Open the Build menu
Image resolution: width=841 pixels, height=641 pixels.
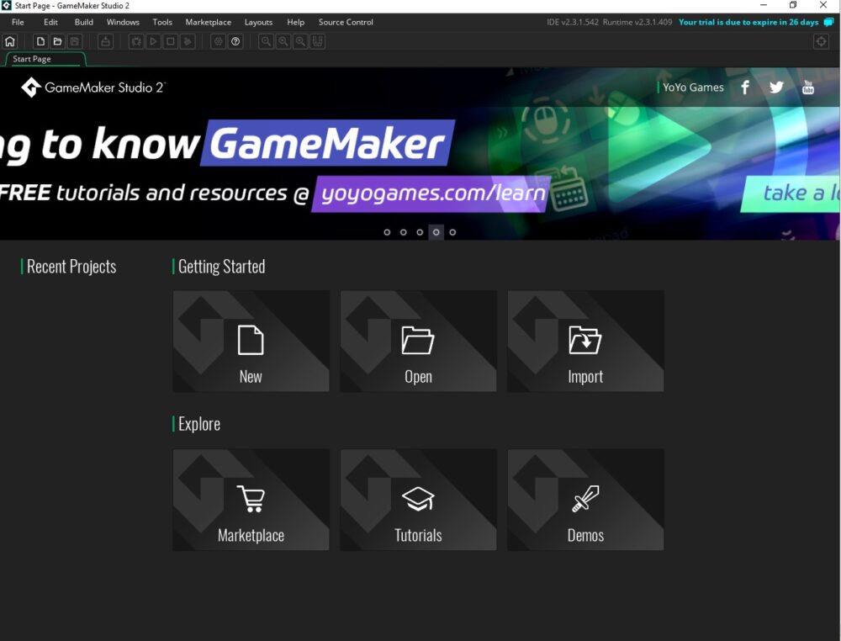[84, 22]
